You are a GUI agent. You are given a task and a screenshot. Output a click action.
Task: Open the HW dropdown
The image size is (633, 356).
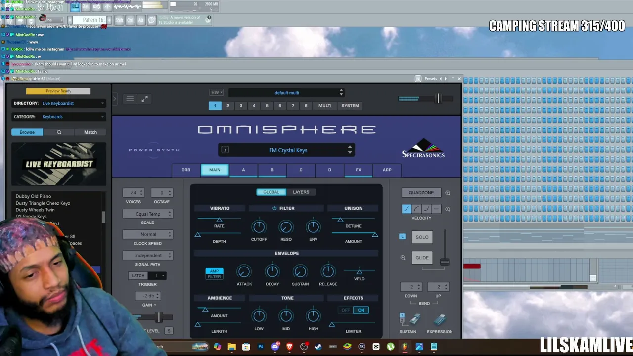217,93
